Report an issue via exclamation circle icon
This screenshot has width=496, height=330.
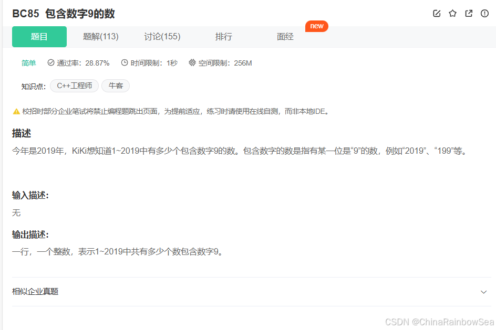(484, 14)
